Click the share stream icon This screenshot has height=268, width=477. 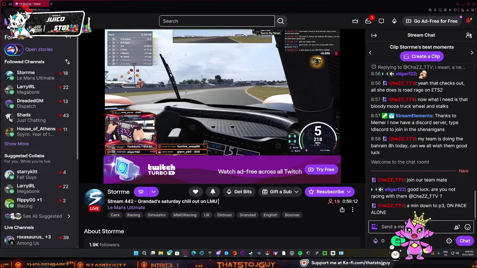[342, 210]
